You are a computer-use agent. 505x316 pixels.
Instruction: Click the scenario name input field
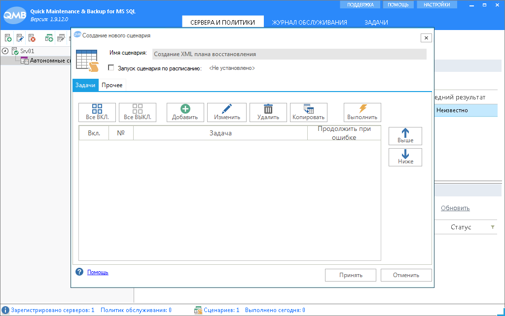(x=289, y=54)
